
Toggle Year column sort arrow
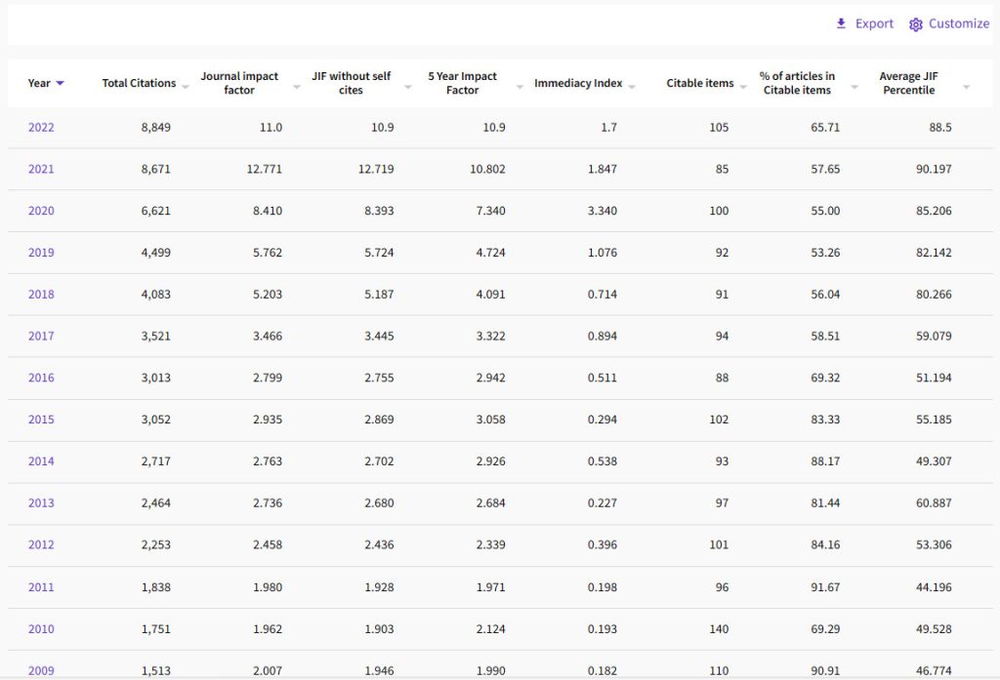(60, 83)
